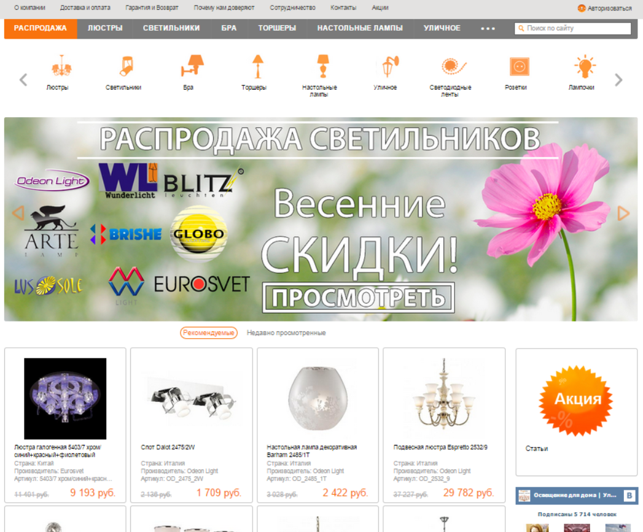Screen dimensions: 643x532
Task: Open the Доставка и оплата link
Action: click(x=85, y=8)
